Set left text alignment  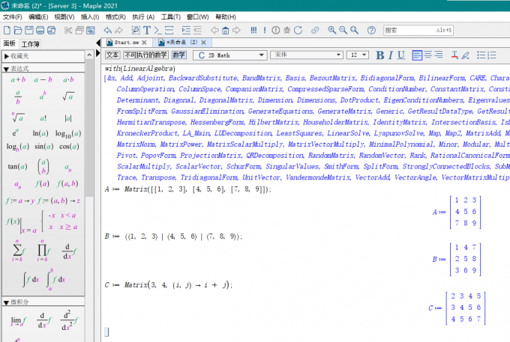pyautogui.click(x=417, y=55)
